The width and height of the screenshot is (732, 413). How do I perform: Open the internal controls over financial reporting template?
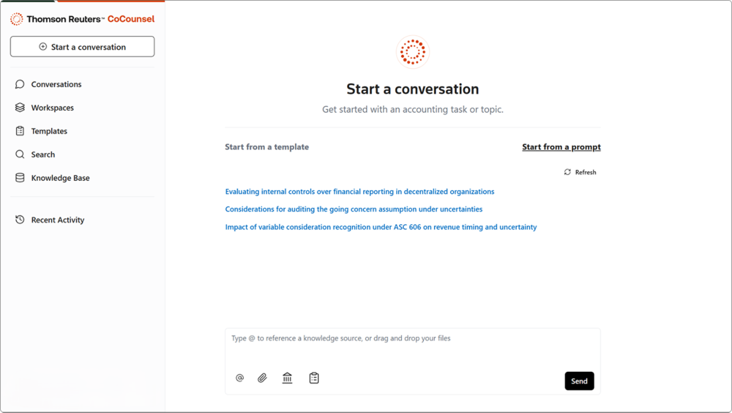[359, 192]
